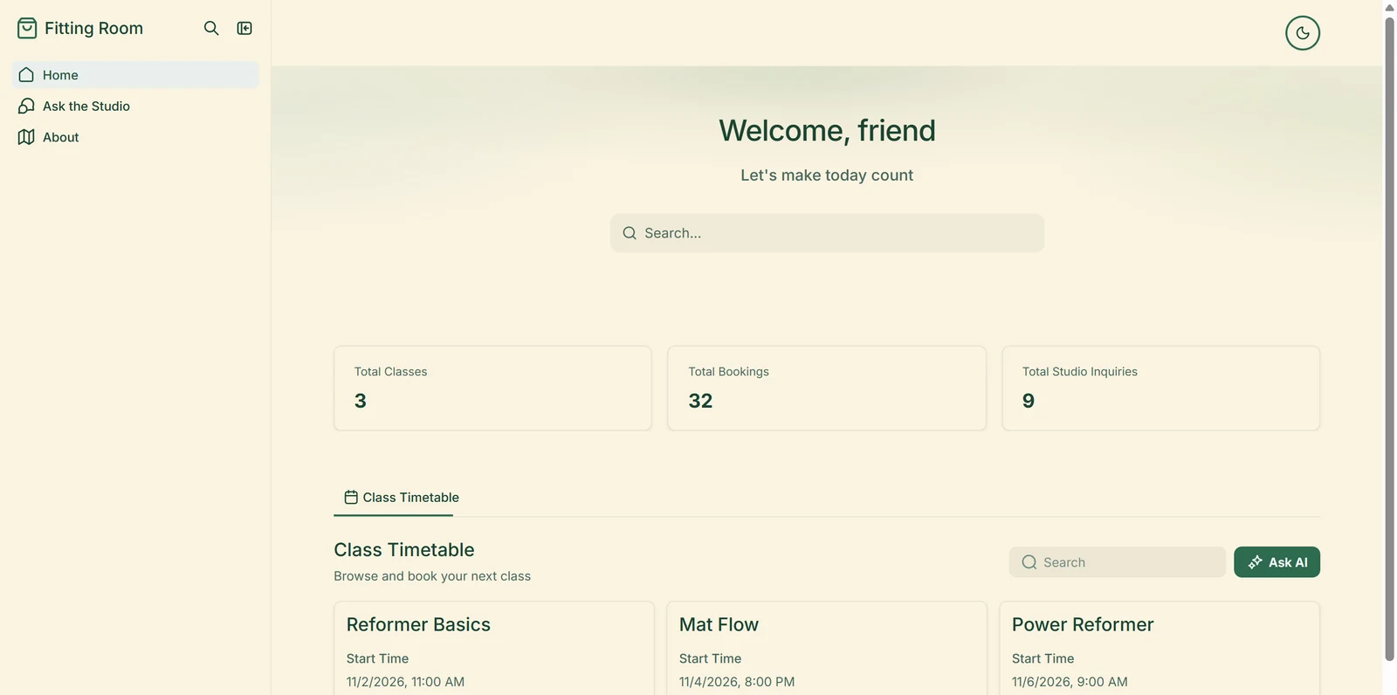Open sidebar search magnifier icon
This screenshot has width=1397, height=695.
click(x=211, y=28)
